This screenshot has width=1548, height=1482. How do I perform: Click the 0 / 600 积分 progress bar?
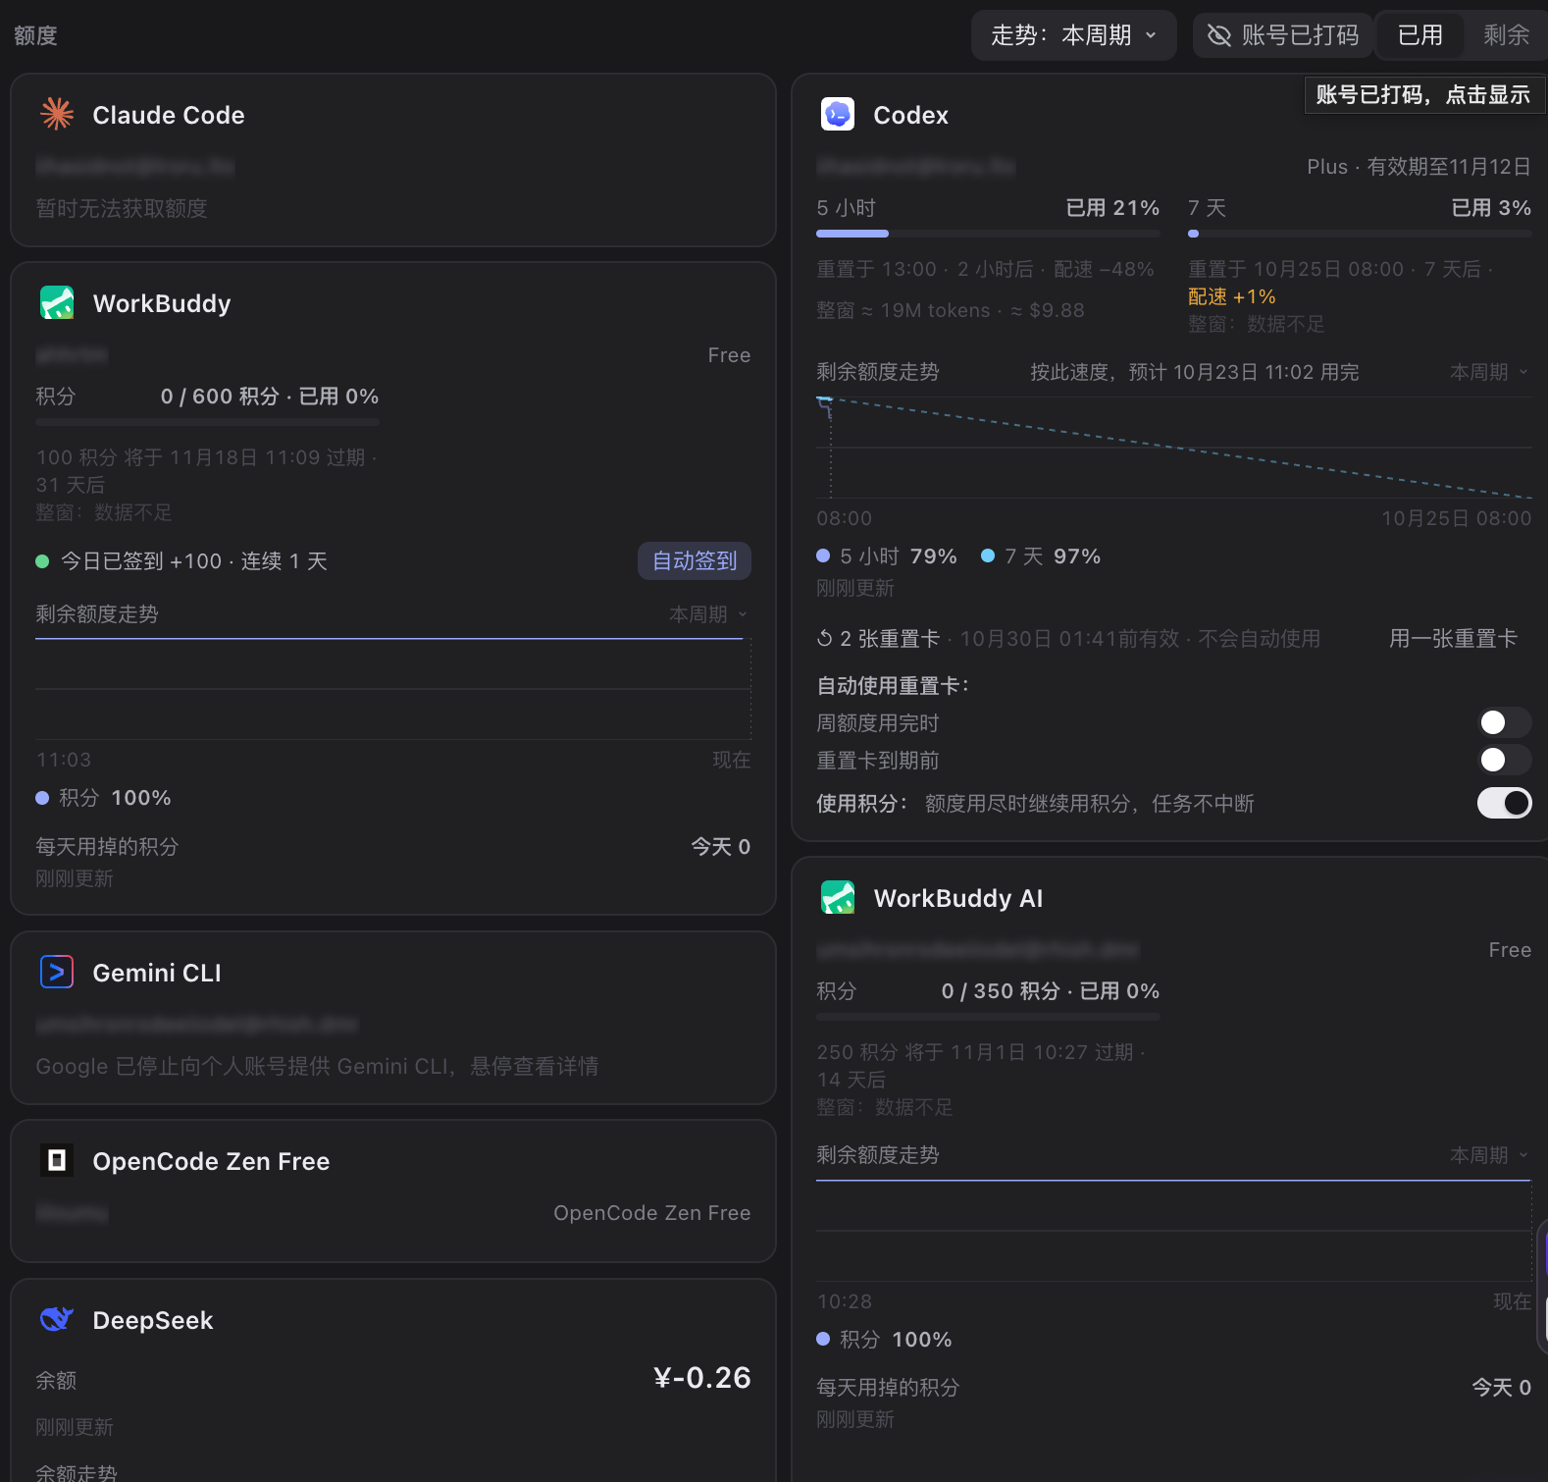point(207,422)
